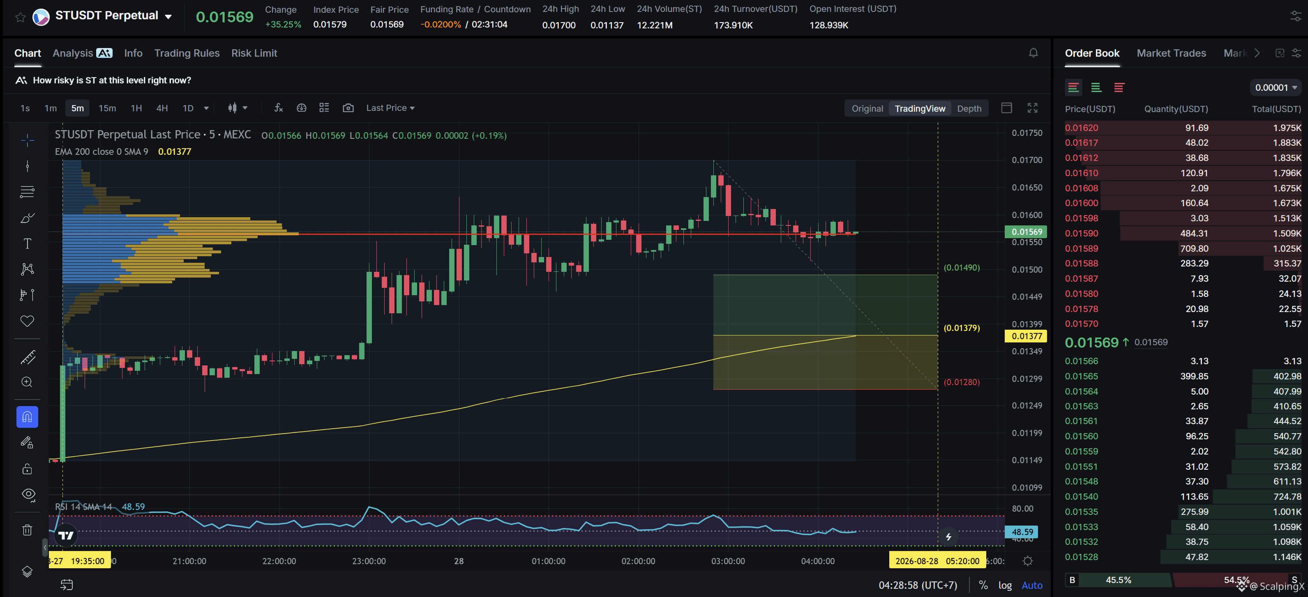Select the 1m timeframe
The width and height of the screenshot is (1308, 597).
[x=50, y=108]
